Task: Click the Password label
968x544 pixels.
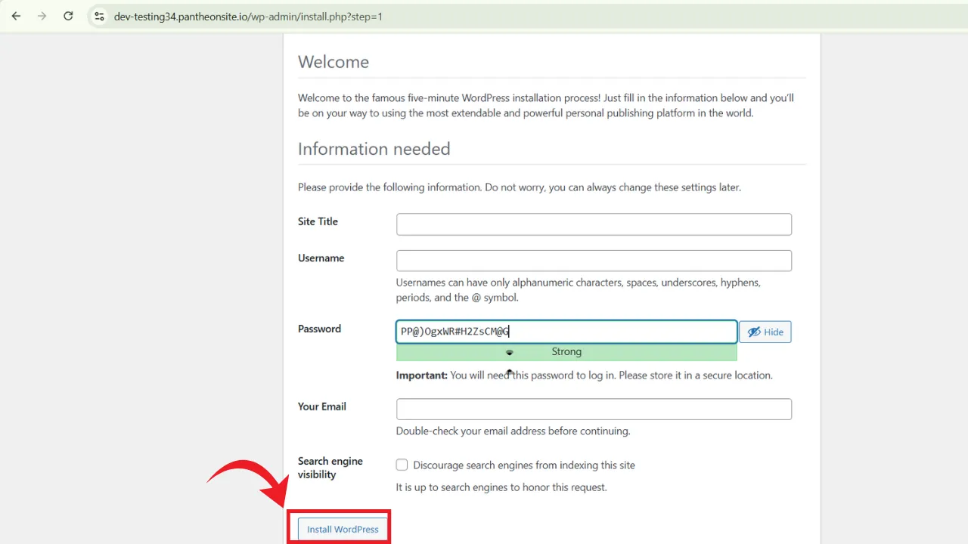Action: click(319, 329)
